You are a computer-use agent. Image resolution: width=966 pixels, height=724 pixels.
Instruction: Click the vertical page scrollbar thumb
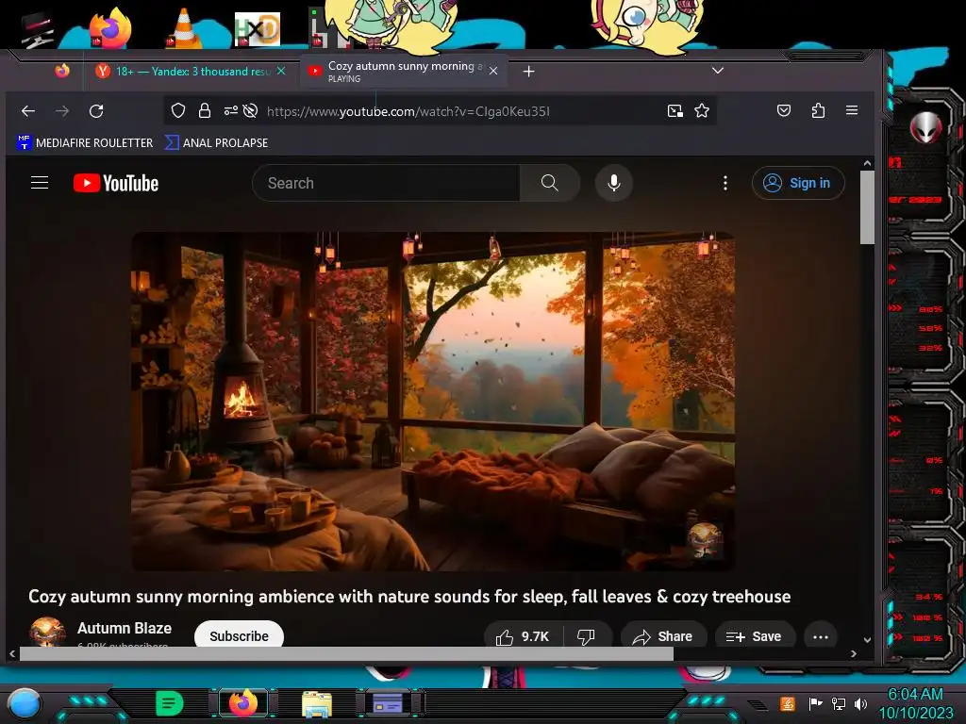[868, 207]
